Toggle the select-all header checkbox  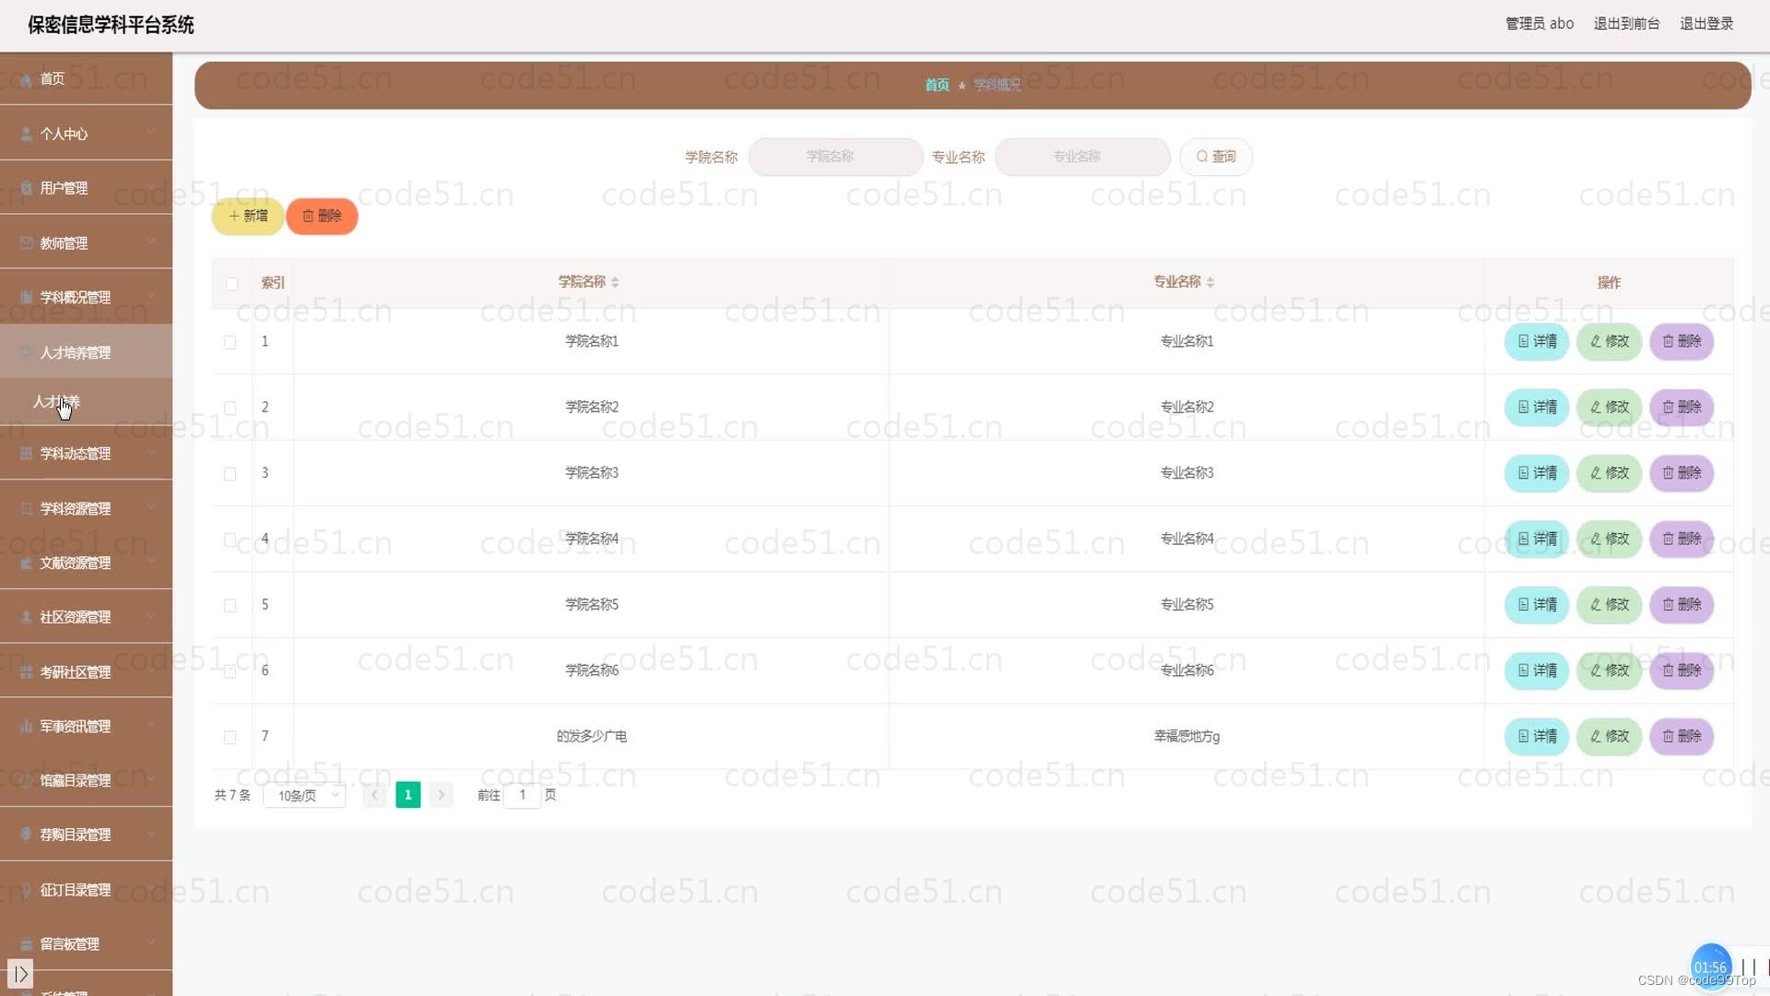(232, 284)
